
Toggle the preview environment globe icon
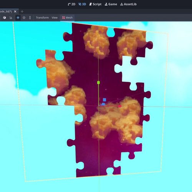point(24,18)
